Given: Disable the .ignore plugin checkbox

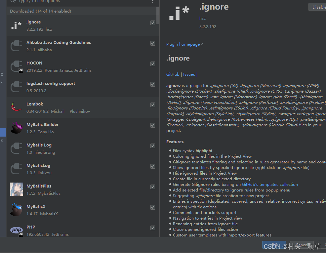Looking at the screenshot, I should pos(153,23).
